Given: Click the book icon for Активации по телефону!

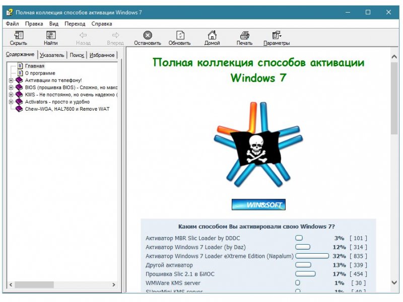Looking at the screenshot, I should [19, 80].
